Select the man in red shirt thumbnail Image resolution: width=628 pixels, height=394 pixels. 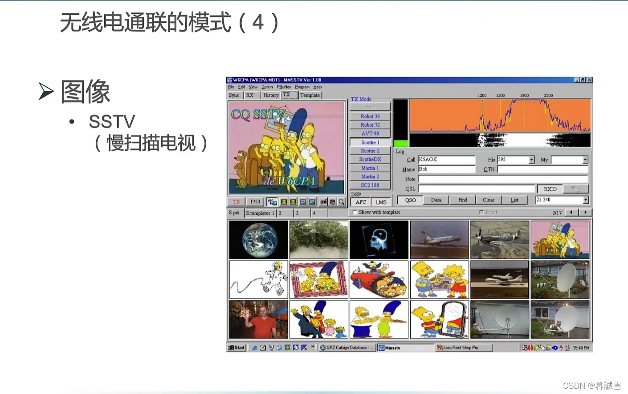coord(258,320)
